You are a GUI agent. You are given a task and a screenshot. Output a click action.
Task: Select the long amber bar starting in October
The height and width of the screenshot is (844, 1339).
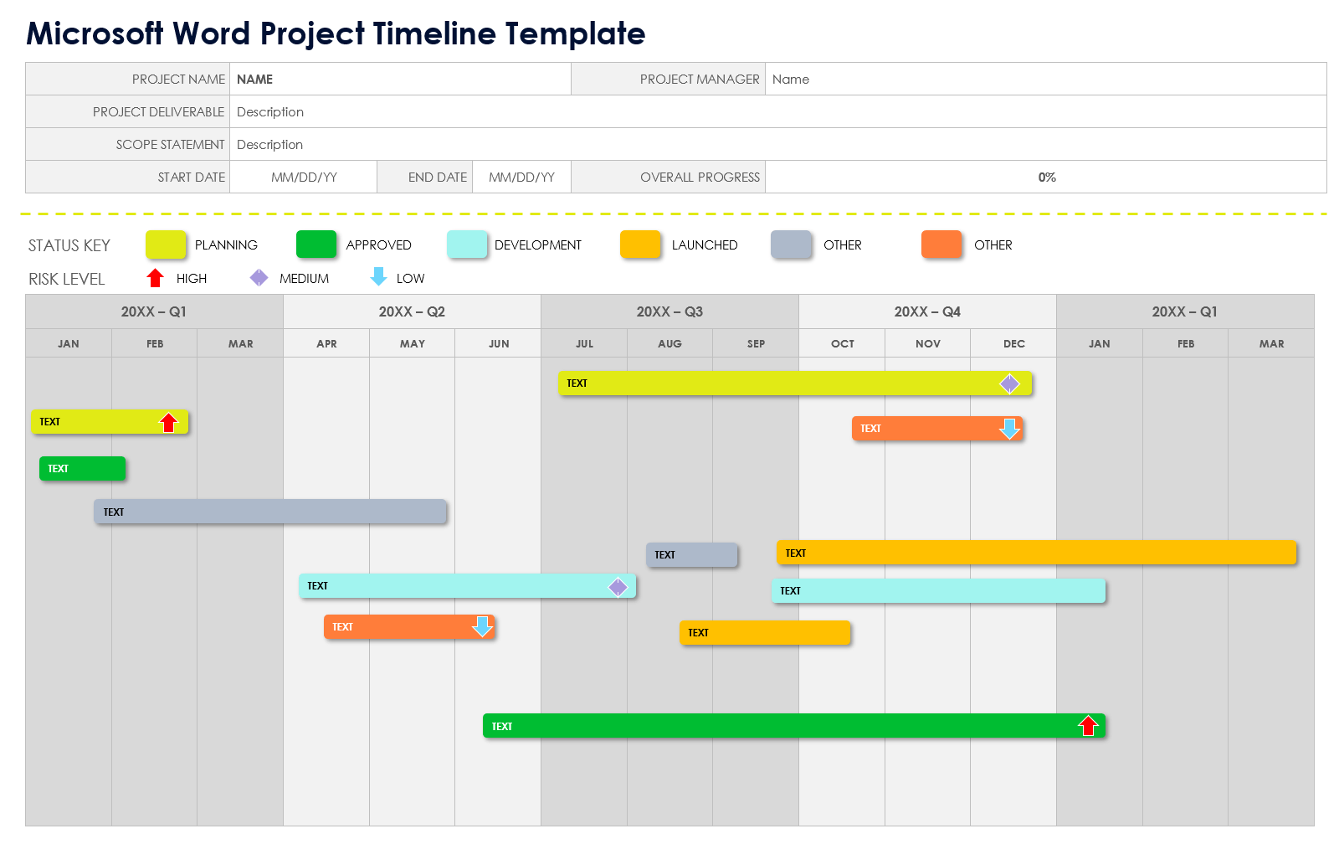[x=1036, y=553]
